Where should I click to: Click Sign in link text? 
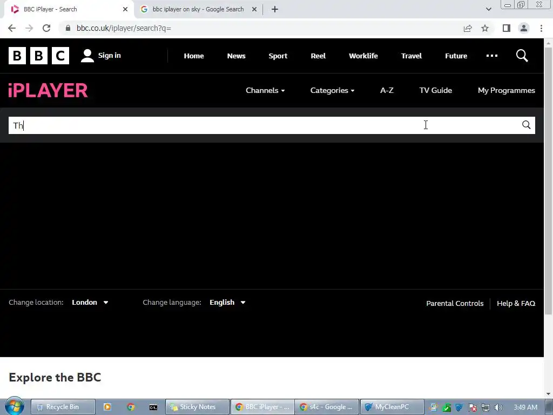coord(109,56)
